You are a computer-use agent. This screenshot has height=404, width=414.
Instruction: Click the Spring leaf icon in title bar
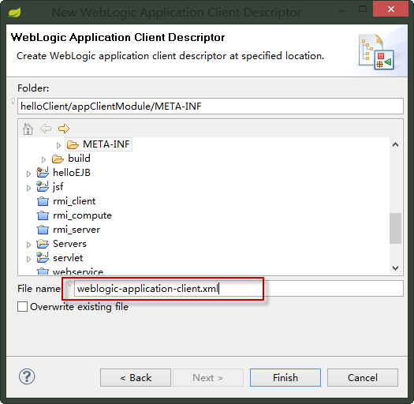tap(14, 12)
